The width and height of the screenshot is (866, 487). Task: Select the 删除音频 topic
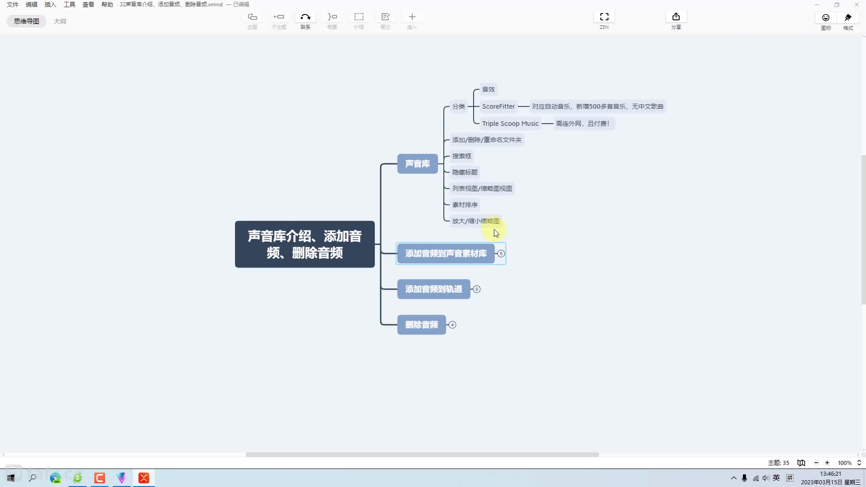422,325
